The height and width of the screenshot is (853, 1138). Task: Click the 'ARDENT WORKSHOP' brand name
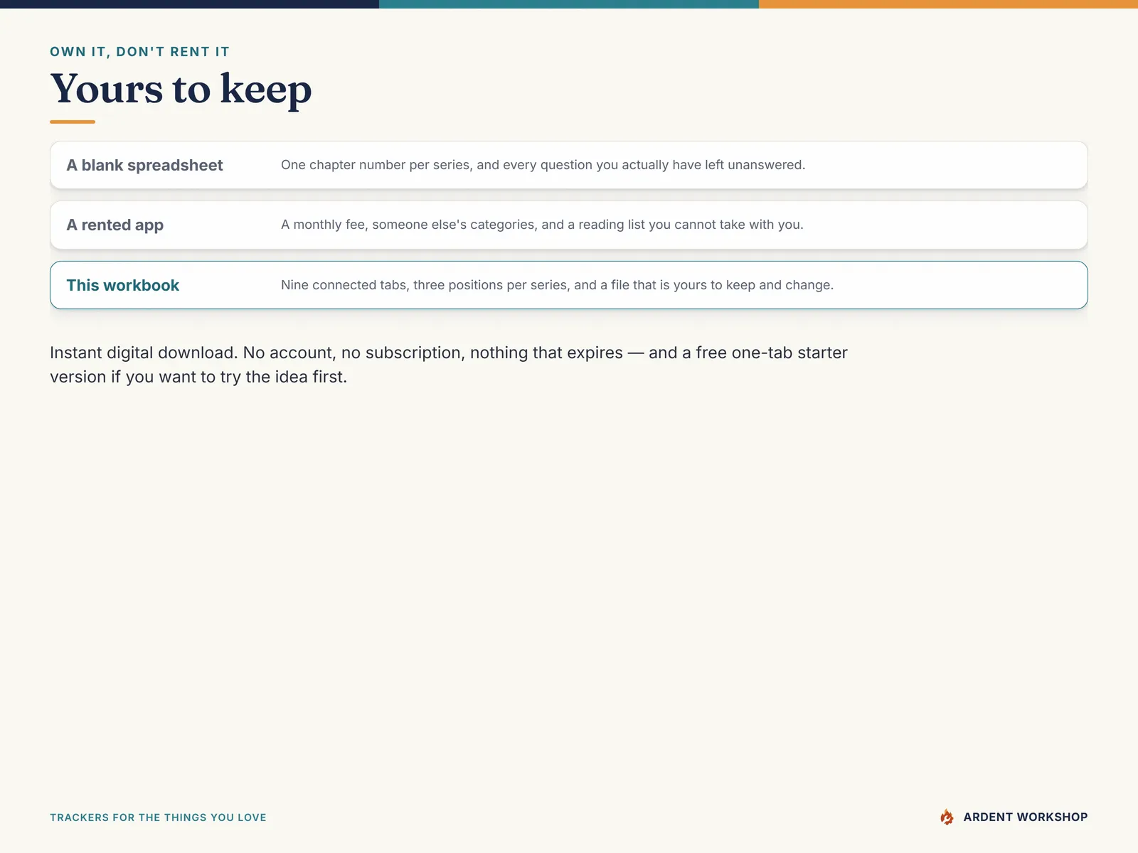1026,817
